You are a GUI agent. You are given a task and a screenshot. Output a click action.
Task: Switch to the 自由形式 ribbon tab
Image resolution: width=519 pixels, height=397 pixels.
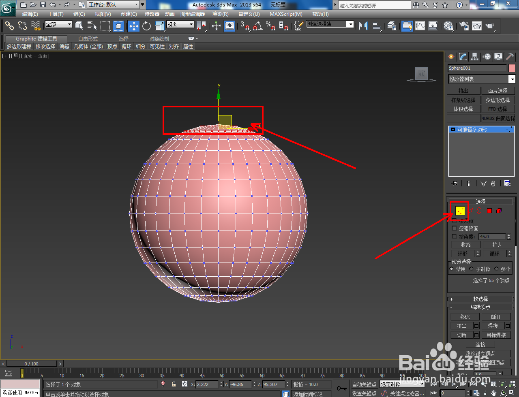(x=88, y=39)
